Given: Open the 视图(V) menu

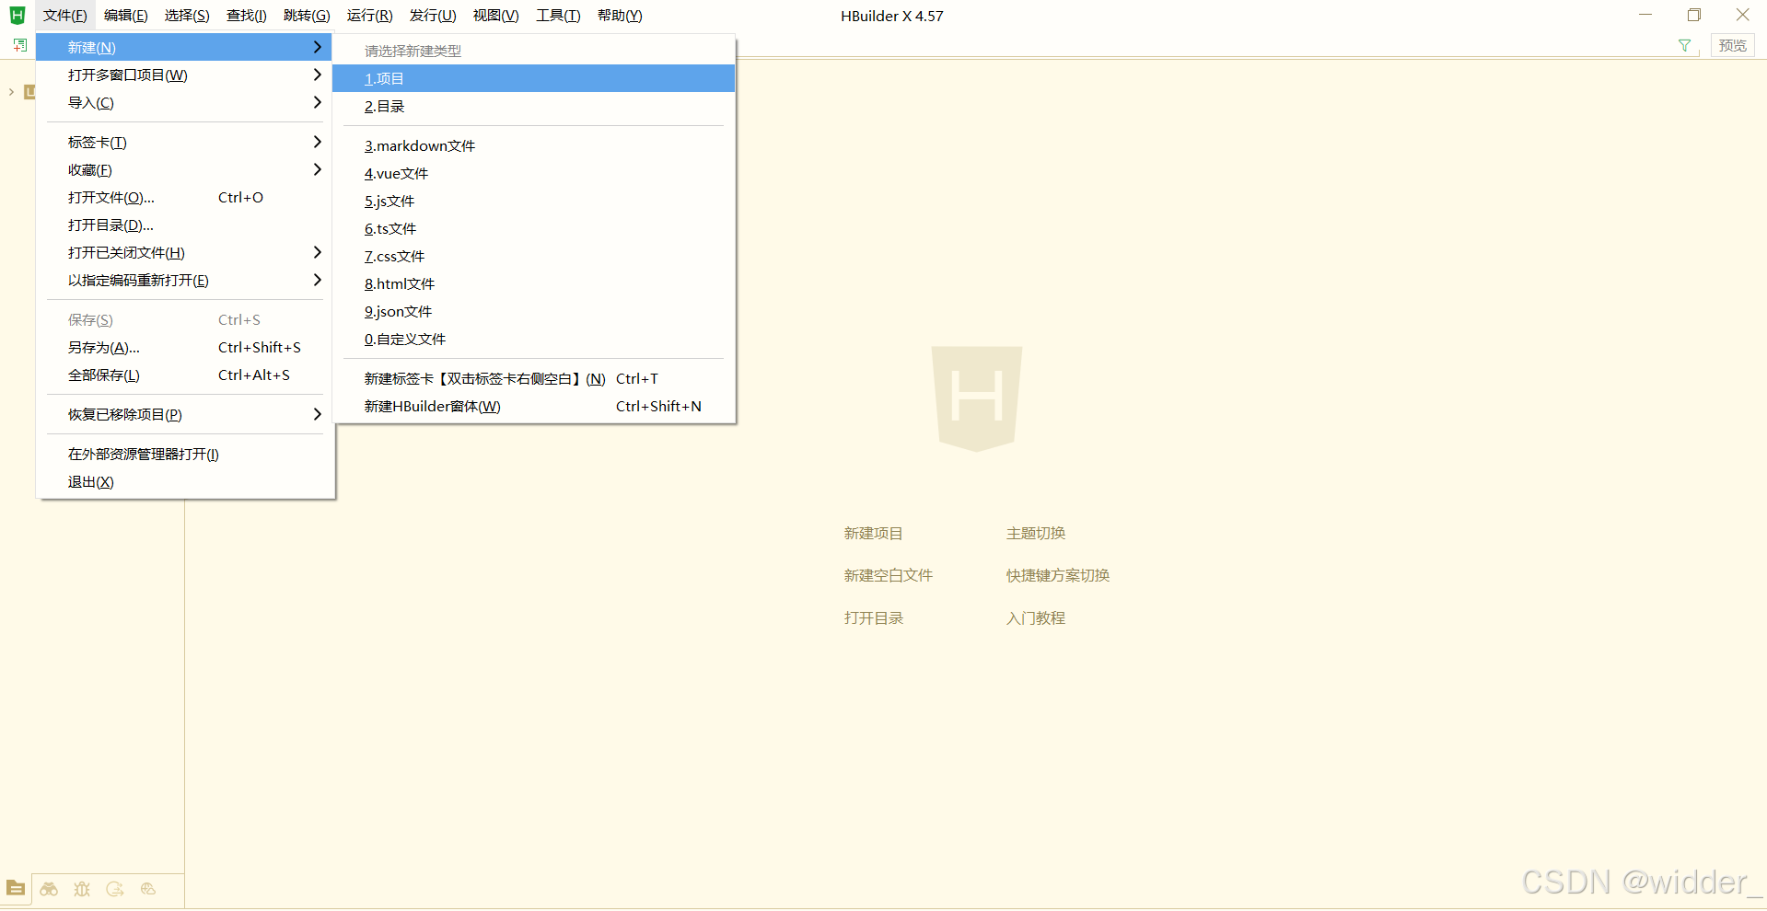Looking at the screenshot, I should 495,16.
